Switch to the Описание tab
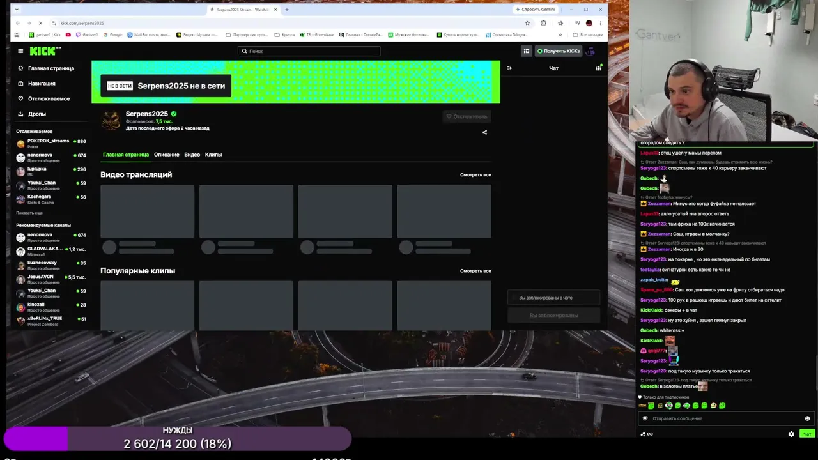Viewport: 818px width, 460px height. pyautogui.click(x=167, y=155)
